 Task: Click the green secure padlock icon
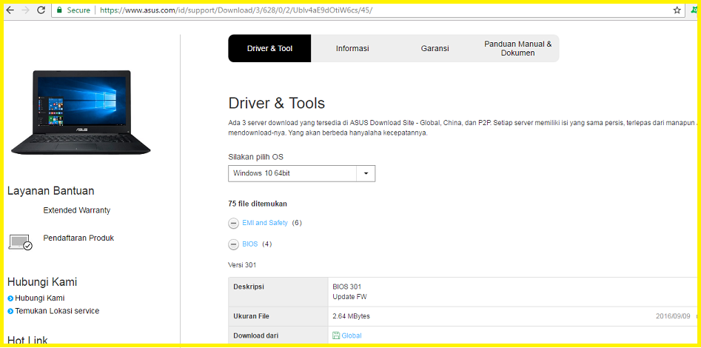coord(59,10)
